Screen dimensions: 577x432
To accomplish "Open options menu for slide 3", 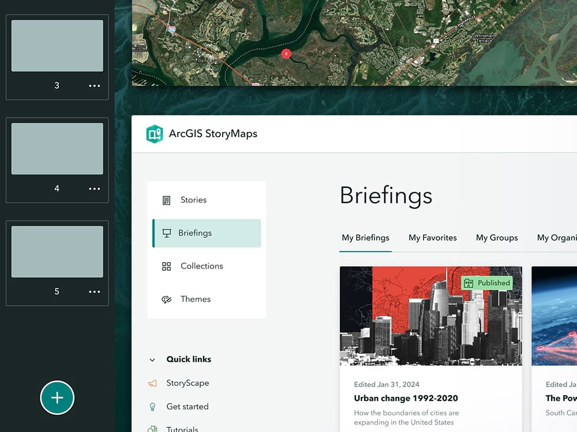I will (x=95, y=86).
